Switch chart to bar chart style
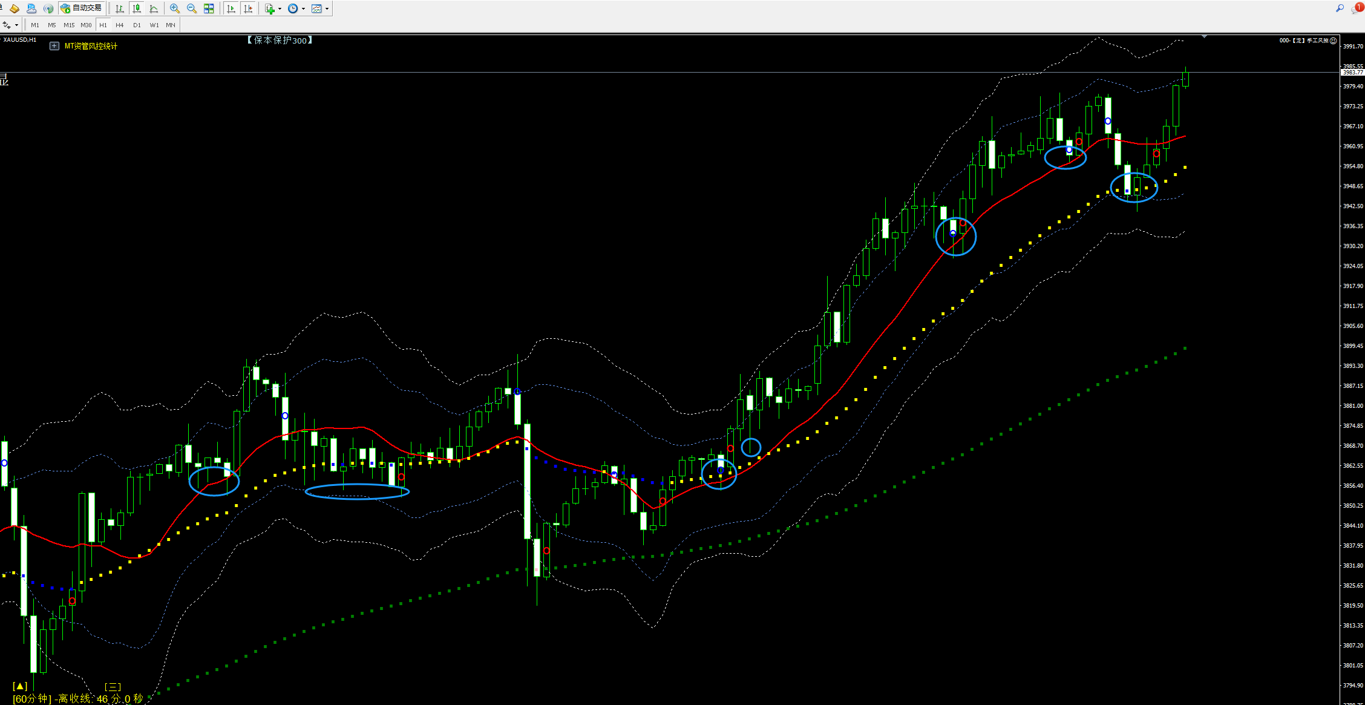Viewport: 1365px width, 705px height. 120,8
